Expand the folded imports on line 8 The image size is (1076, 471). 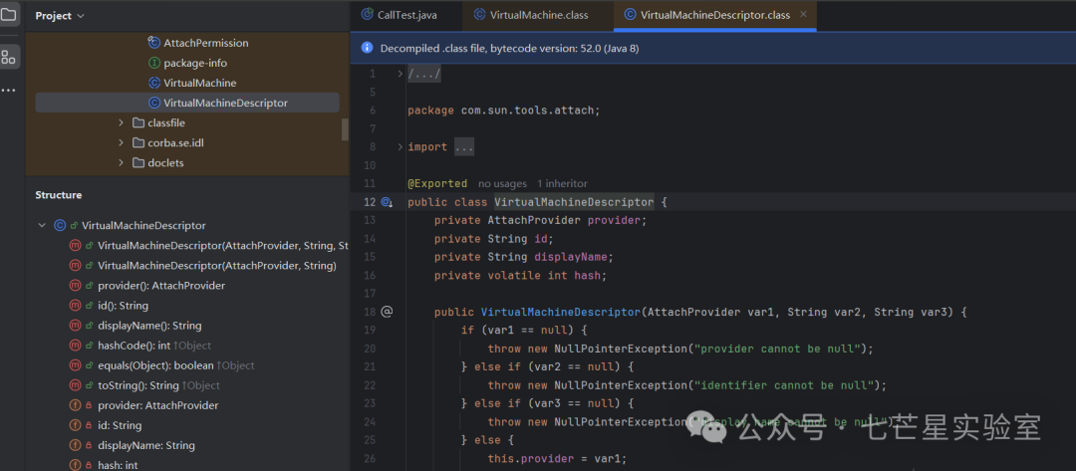tap(401, 146)
